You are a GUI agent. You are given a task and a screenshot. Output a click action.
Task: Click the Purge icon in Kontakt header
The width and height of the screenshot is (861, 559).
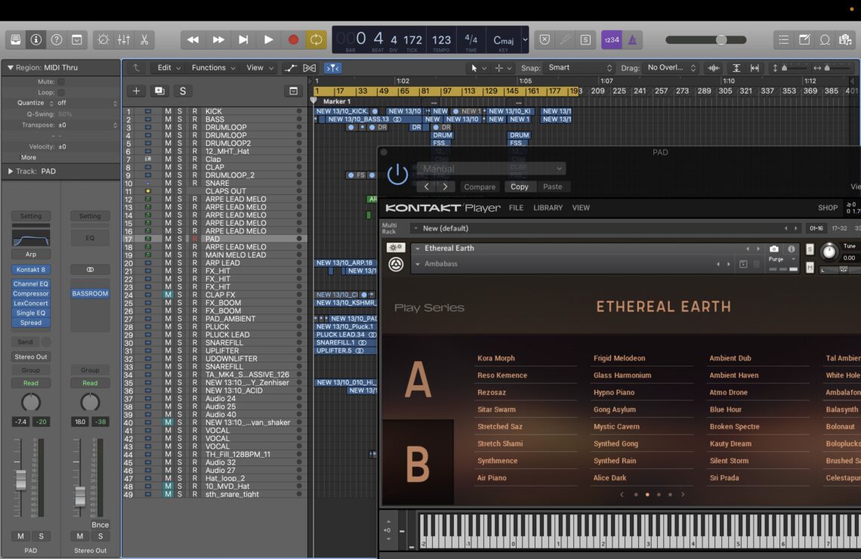point(776,258)
